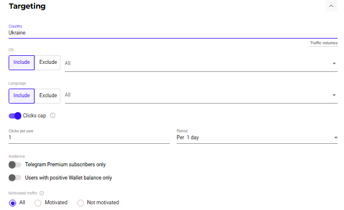The image size is (344, 210).
Task: Enable users with positive Wallet balance only
Action: coord(15,178)
